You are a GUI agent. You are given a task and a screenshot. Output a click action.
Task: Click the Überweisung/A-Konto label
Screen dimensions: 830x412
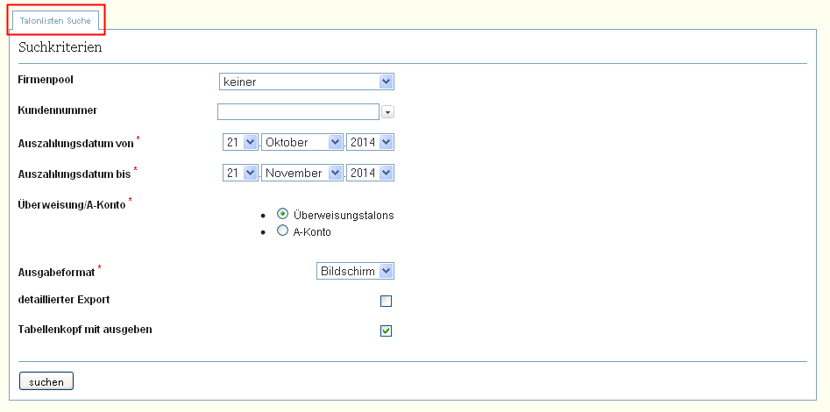pyautogui.click(x=72, y=204)
